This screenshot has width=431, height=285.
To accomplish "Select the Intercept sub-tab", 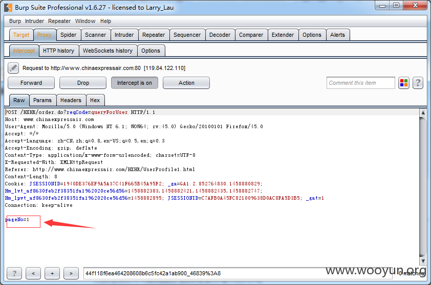I will pos(24,51).
